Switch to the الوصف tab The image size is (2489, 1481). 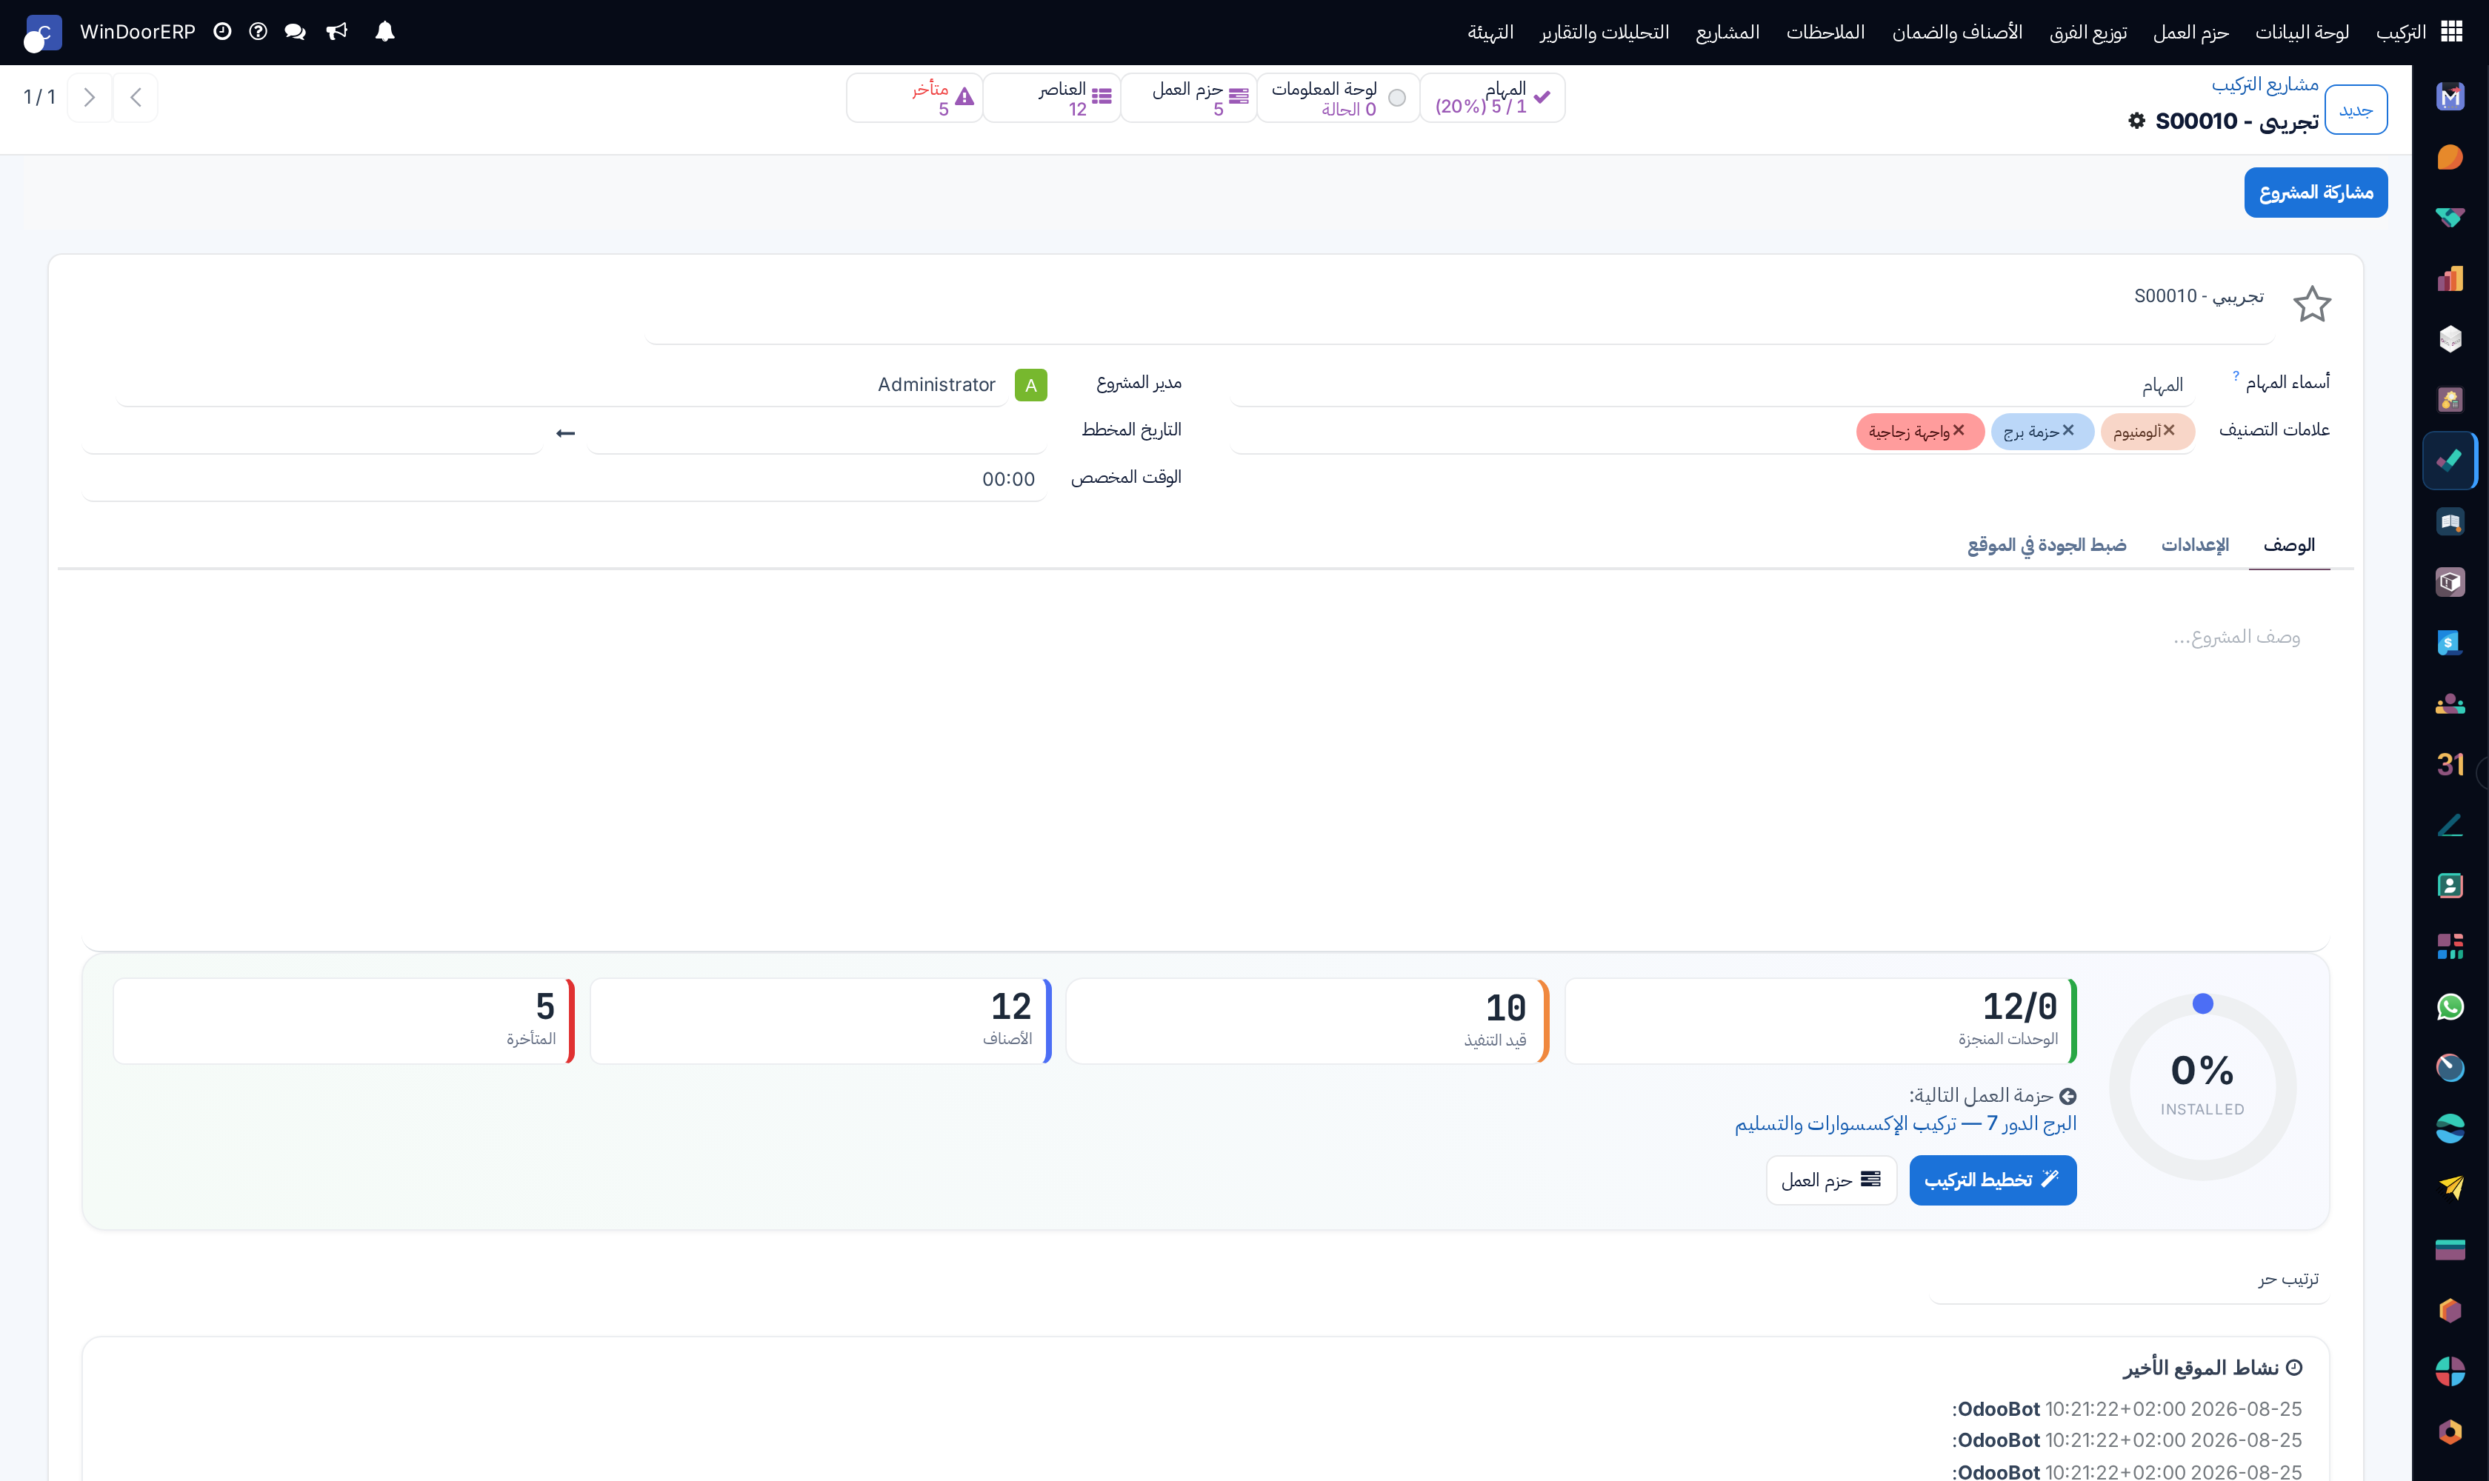click(2288, 545)
